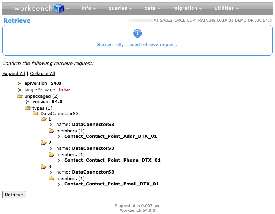Click Expand All link
The image size is (275, 214).
pyautogui.click(x=13, y=74)
